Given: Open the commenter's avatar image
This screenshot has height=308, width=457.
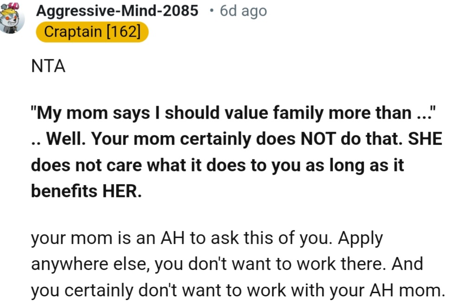Looking at the screenshot, I should (x=12, y=18).
